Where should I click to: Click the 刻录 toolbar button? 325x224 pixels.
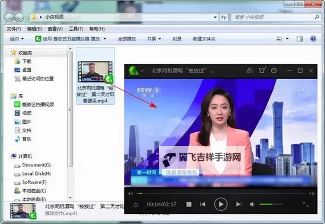tap(177, 39)
